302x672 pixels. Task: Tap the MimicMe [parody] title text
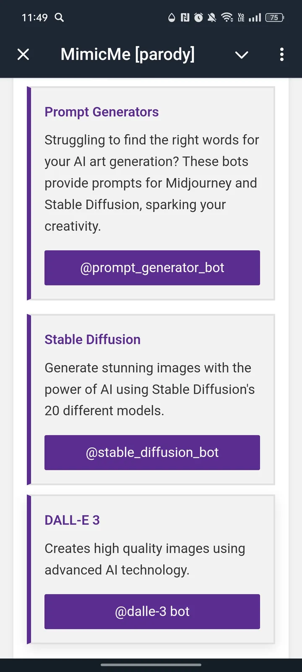point(128,54)
